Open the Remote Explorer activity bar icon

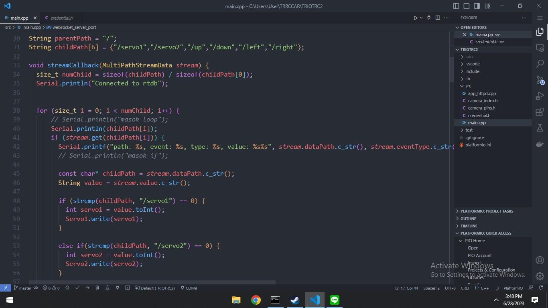(x=540, y=48)
